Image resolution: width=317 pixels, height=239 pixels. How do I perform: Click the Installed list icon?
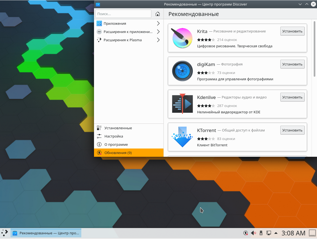click(99, 128)
